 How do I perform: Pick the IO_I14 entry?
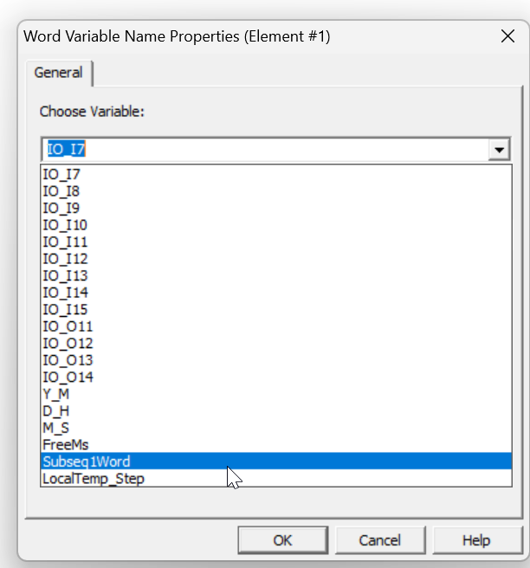tap(276, 293)
